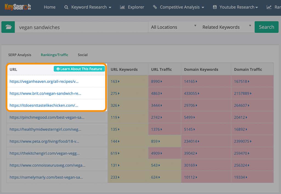Expand the arrow beside Domain Traffic 2157889
Image resolution: width=281 pixels, height=194 pixels.
click(251, 93)
